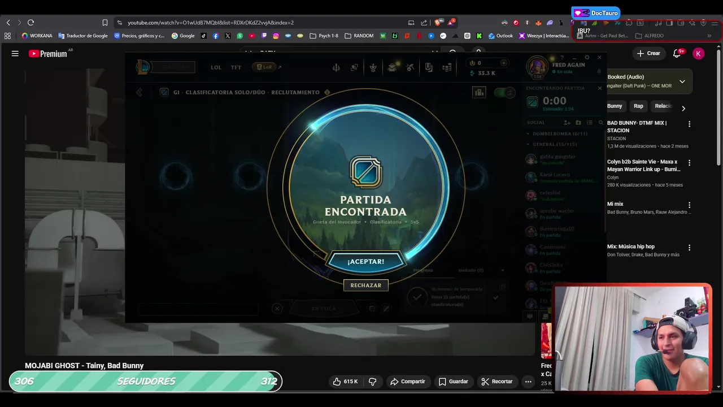
Task: Open the League client Collection icon
Action: (391, 67)
